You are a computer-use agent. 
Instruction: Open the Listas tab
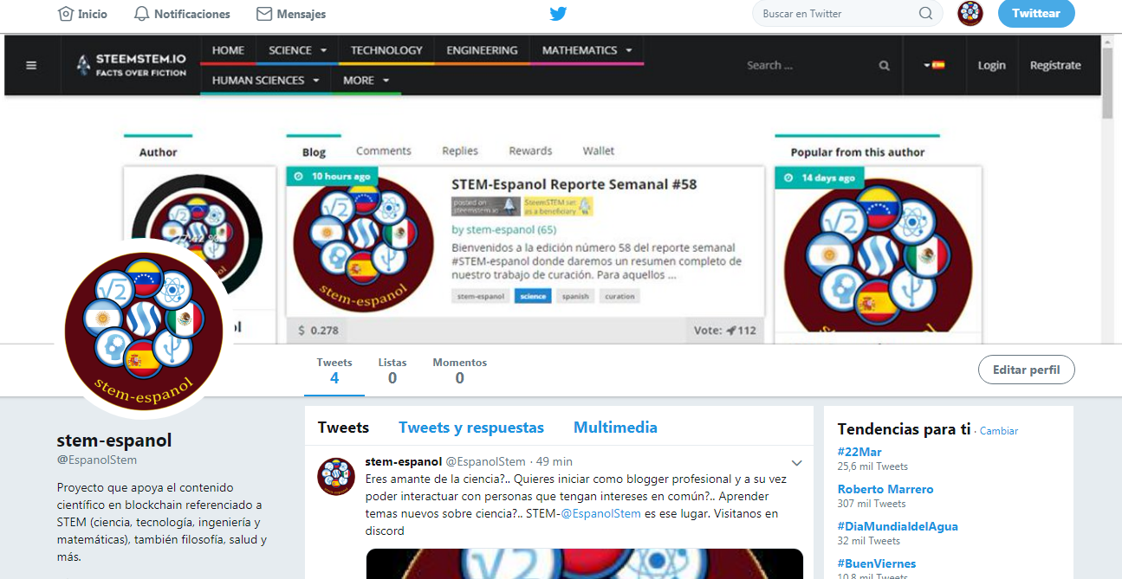point(392,370)
